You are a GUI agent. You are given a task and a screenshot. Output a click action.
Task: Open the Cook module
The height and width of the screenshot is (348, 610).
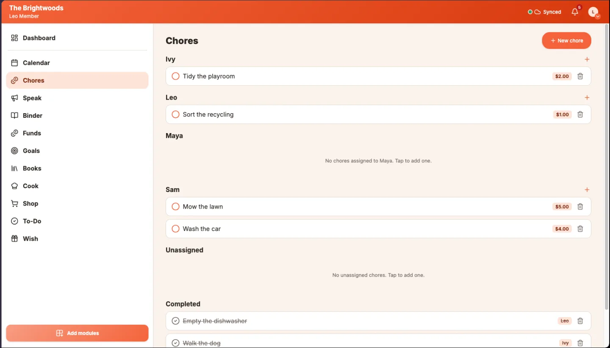(77, 186)
